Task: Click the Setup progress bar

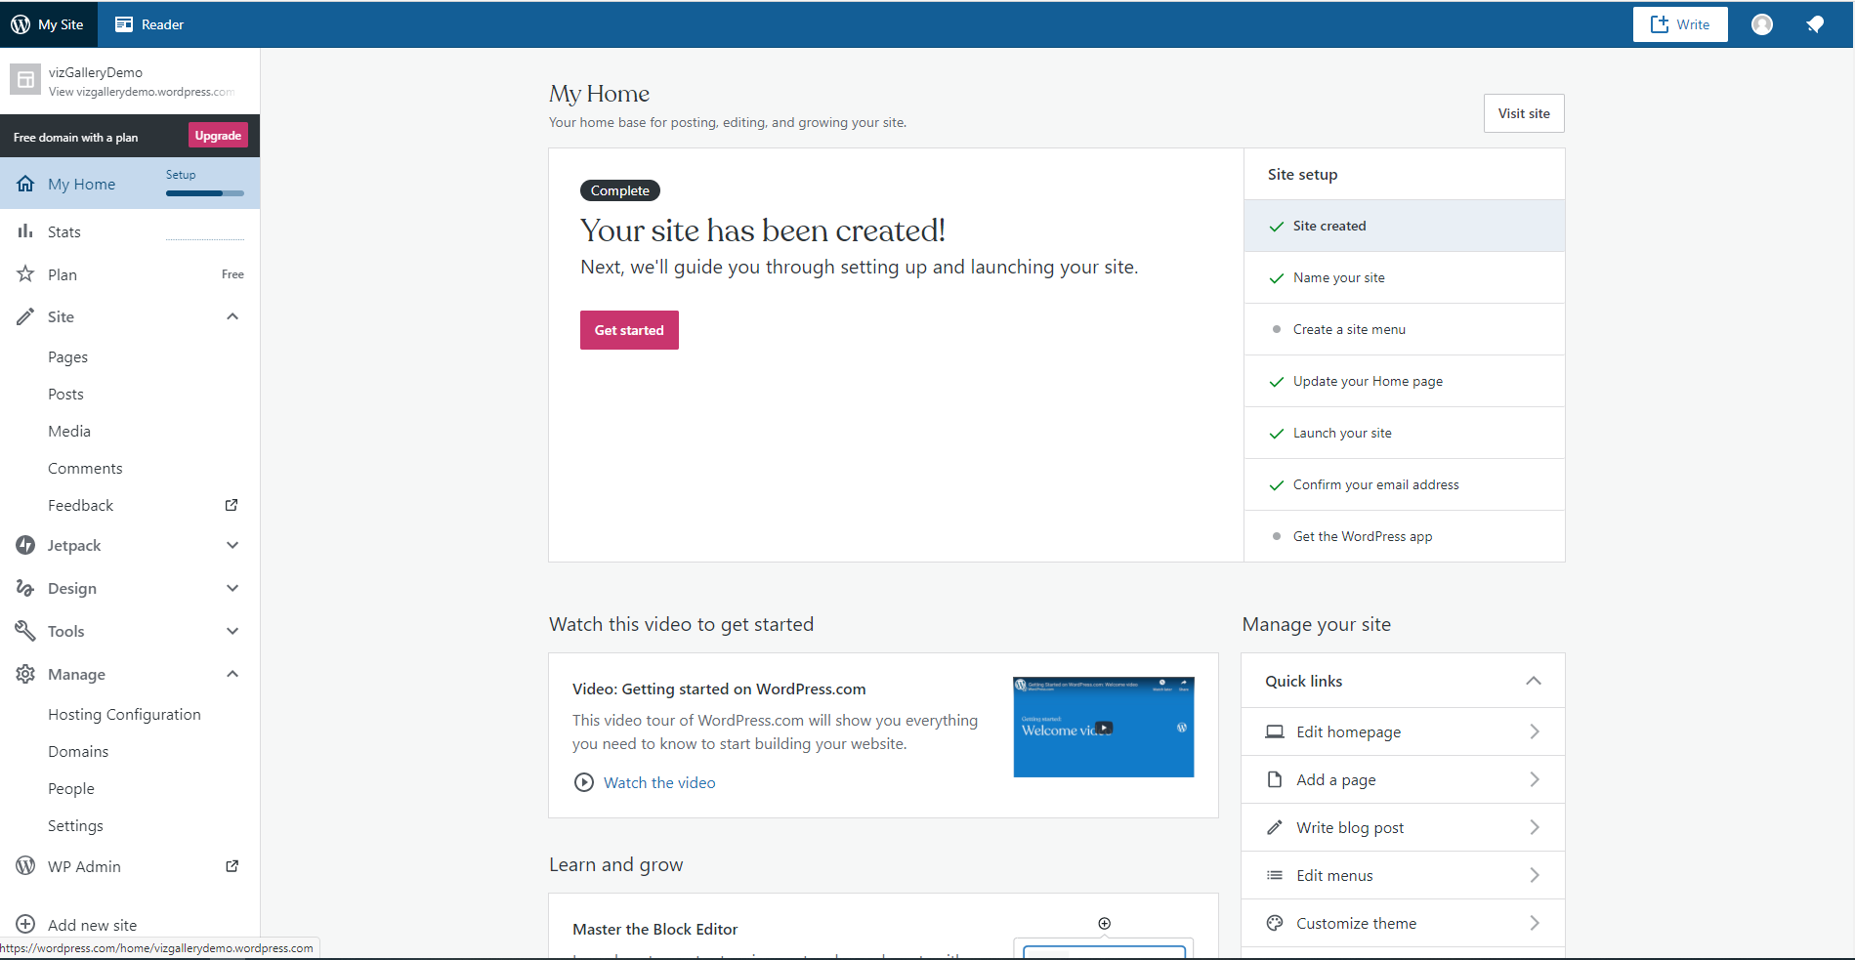Action: 205,193
